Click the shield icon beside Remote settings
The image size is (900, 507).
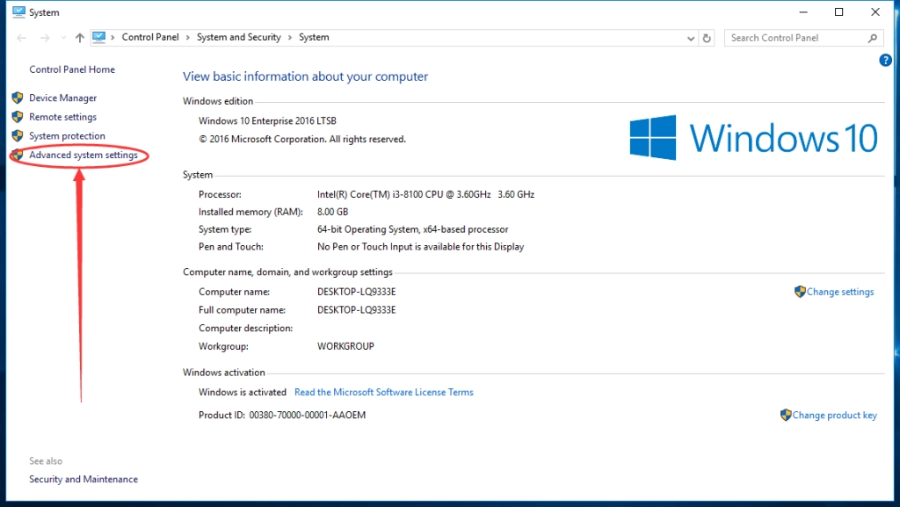pos(18,117)
